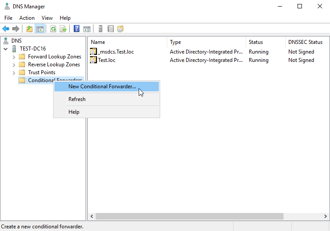Choose Help from the context menu
Image resolution: width=330 pixels, height=231 pixels.
[x=107, y=112]
